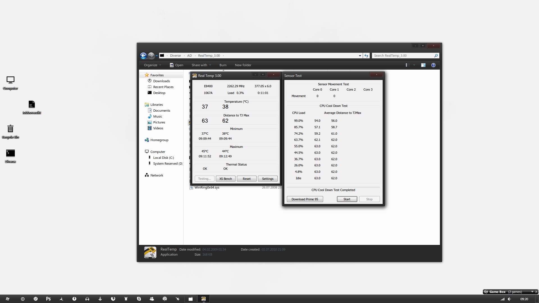The height and width of the screenshot is (303, 539).
Task: Launch Firefox from the taskbar
Action: [x=113, y=299]
